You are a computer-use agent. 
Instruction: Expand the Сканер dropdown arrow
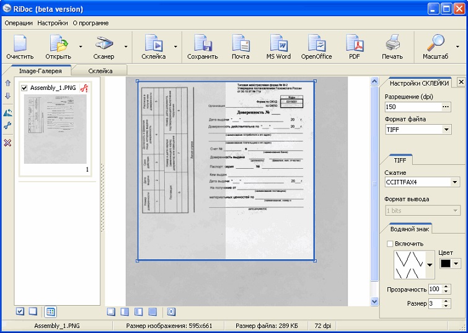(x=126, y=47)
